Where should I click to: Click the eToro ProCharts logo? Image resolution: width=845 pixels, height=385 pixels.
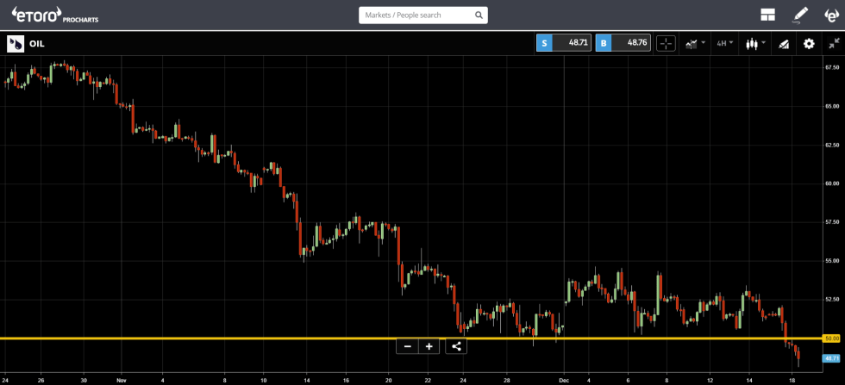click(x=56, y=16)
